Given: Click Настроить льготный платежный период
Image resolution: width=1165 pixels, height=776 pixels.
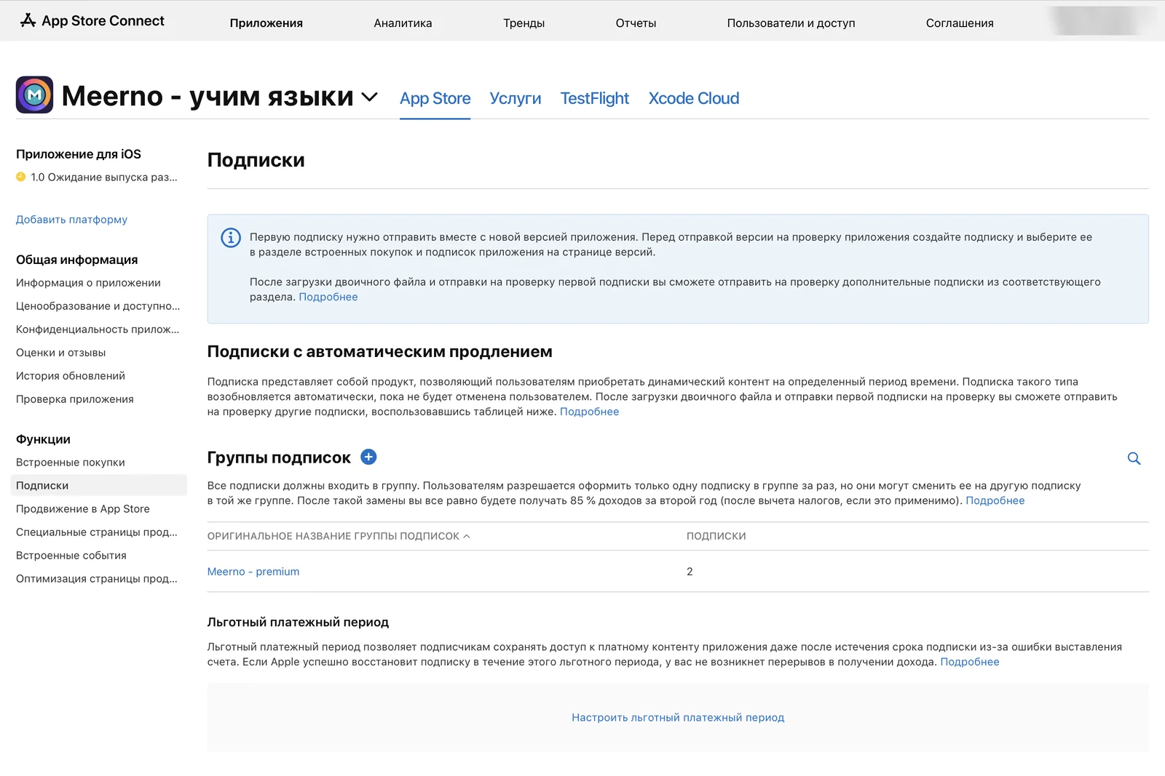Looking at the screenshot, I should (x=678, y=717).
